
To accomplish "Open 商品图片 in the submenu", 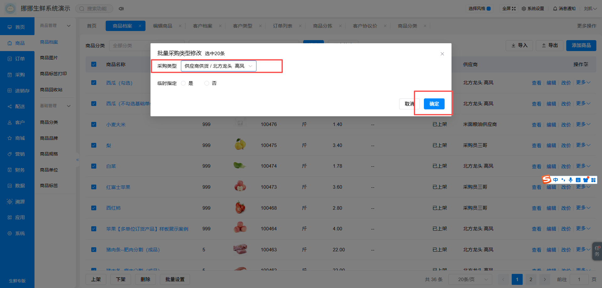I will (49, 58).
